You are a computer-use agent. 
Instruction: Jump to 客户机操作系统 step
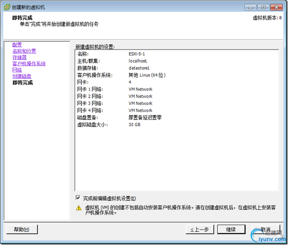point(29,64)
